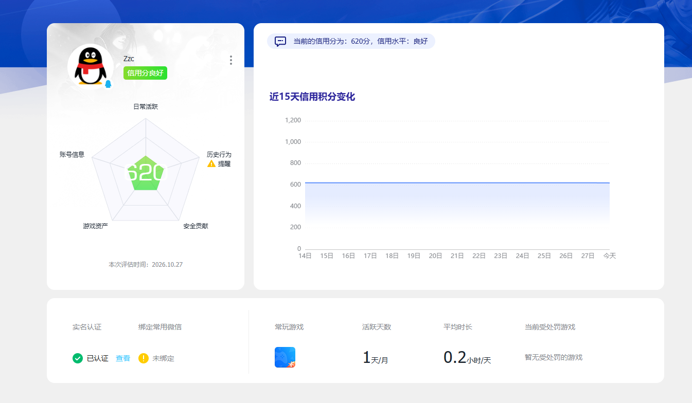This screenshot has height=403, width=692.
Task: Click the QQ penguin avatar
Action: point(91,67)
